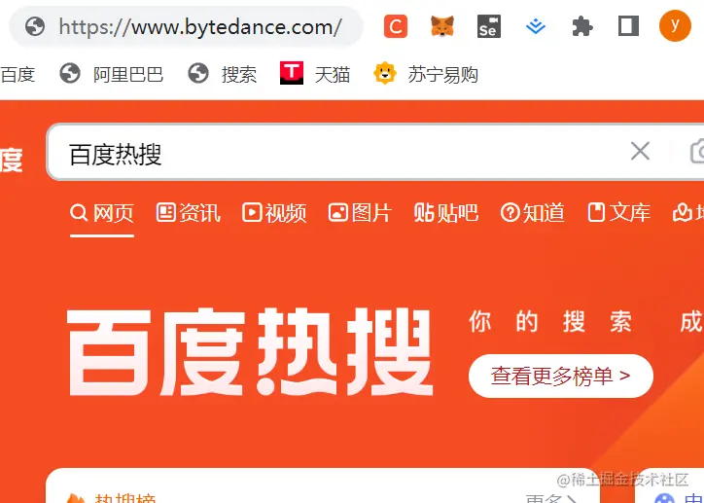Open the Selenium IDE extension icon
Image resolution: width=704 pixels, height=503 pixels.
pyautogui.click(x=488, y=26)
